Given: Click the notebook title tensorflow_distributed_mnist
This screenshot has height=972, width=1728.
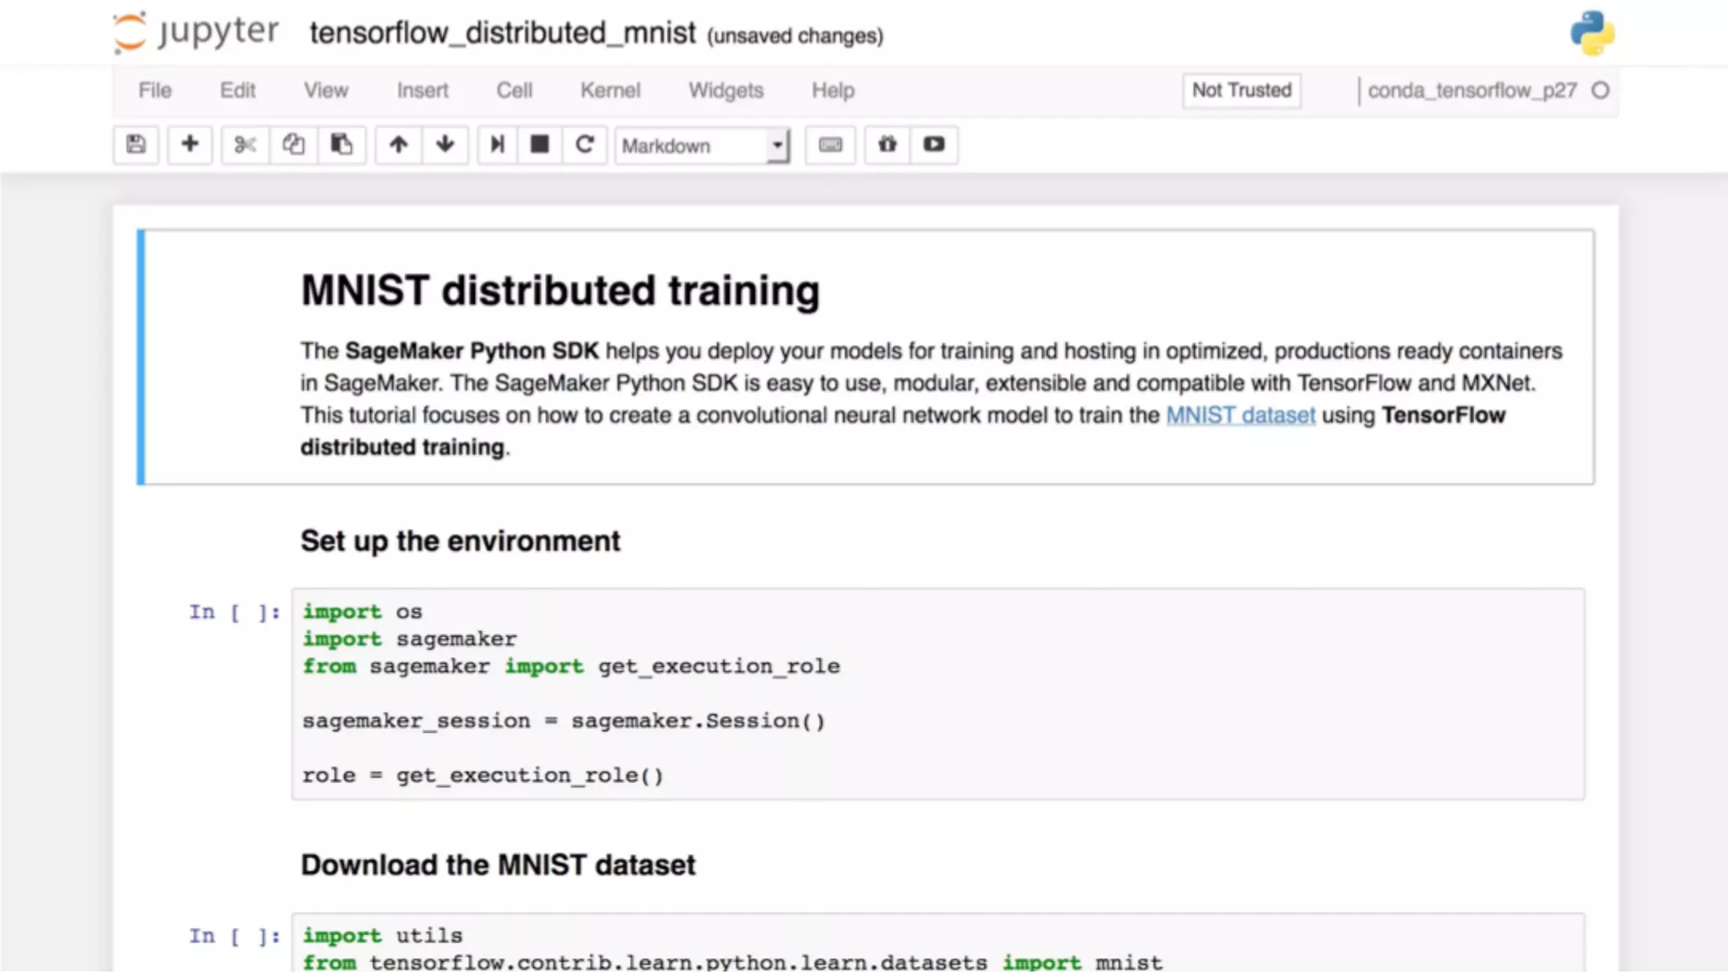Looking at the screenshot, I should coord(502,34).
